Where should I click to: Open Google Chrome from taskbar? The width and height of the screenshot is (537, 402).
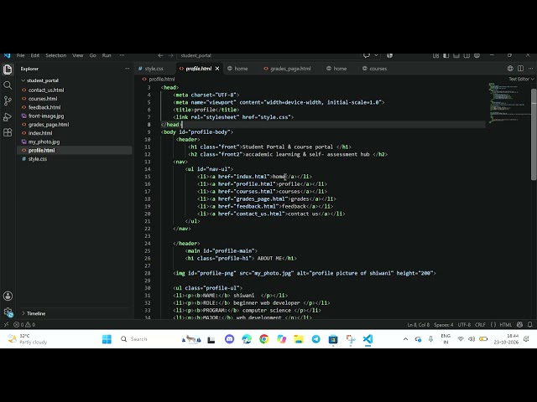coord(263,338)
